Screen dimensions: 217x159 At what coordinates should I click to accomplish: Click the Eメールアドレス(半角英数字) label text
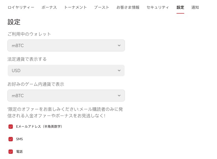(39, 127)
